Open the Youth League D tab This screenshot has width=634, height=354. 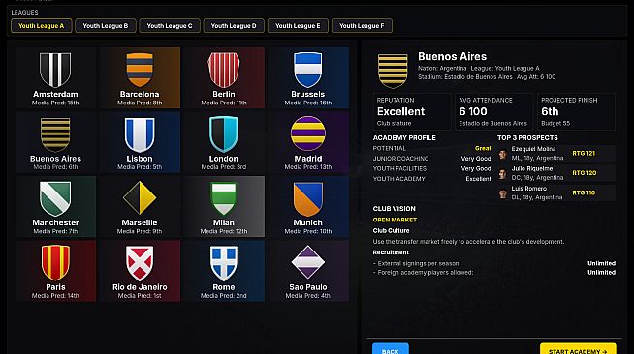pyautogui.click(x=234, y=26)
